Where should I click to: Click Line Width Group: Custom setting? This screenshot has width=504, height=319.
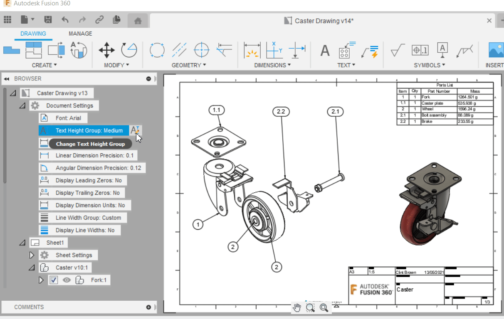coord(88,218)
